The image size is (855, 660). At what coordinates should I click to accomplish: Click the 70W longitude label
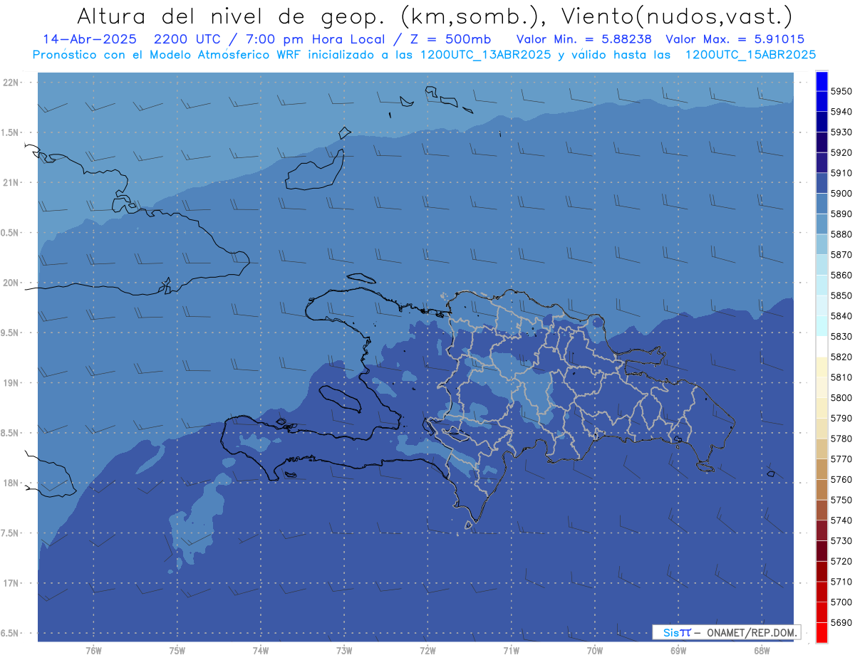click(x=595, y=651)
